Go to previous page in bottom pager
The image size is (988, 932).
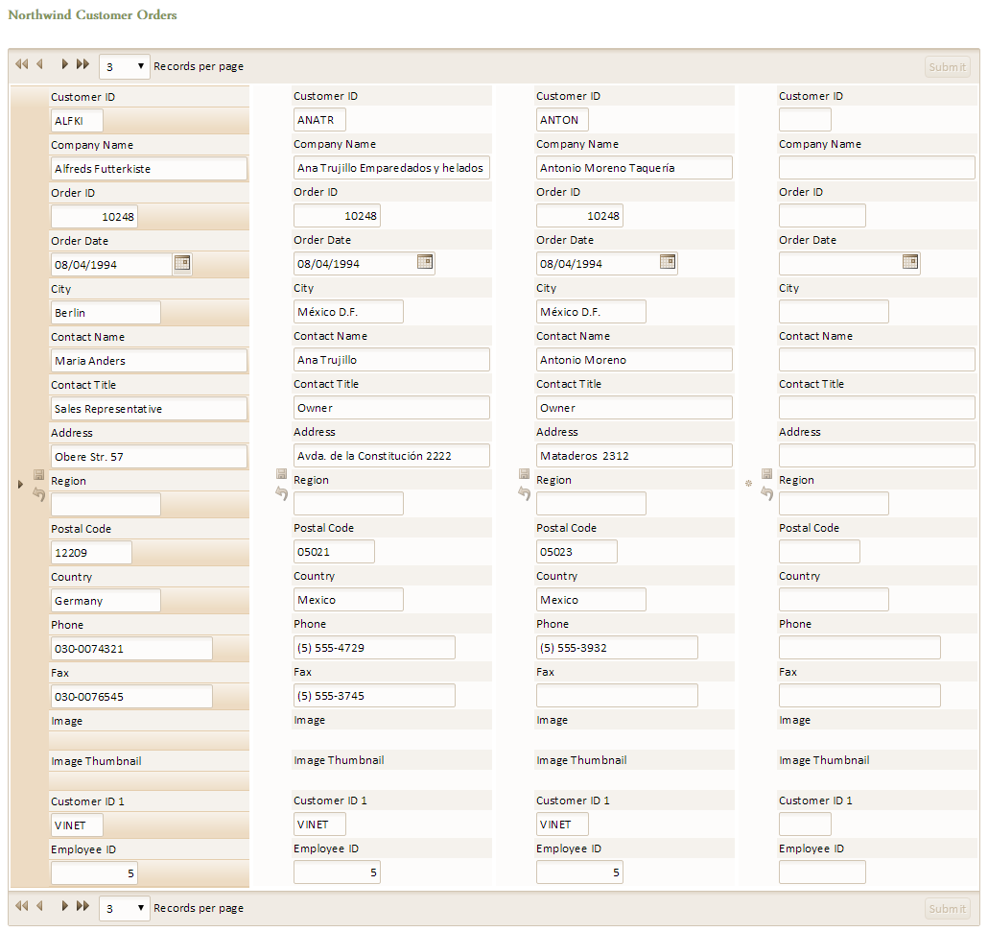pos(39,906)
